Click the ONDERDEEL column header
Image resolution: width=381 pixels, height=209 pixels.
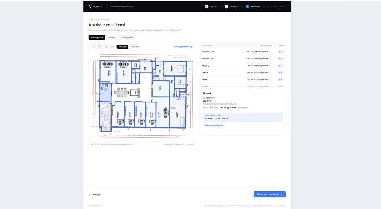click(207, 45)
